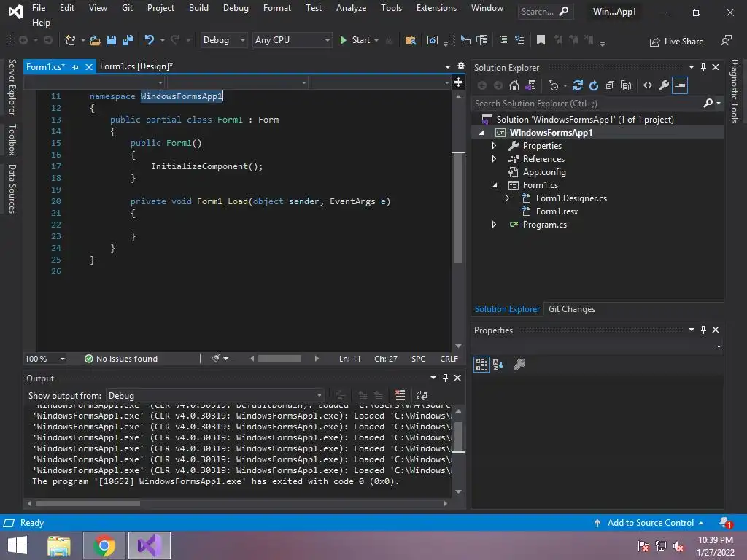This screenshot has height=560, width=747.
Task: Click the Open File folder icon
Action: [x=96, y=41]
